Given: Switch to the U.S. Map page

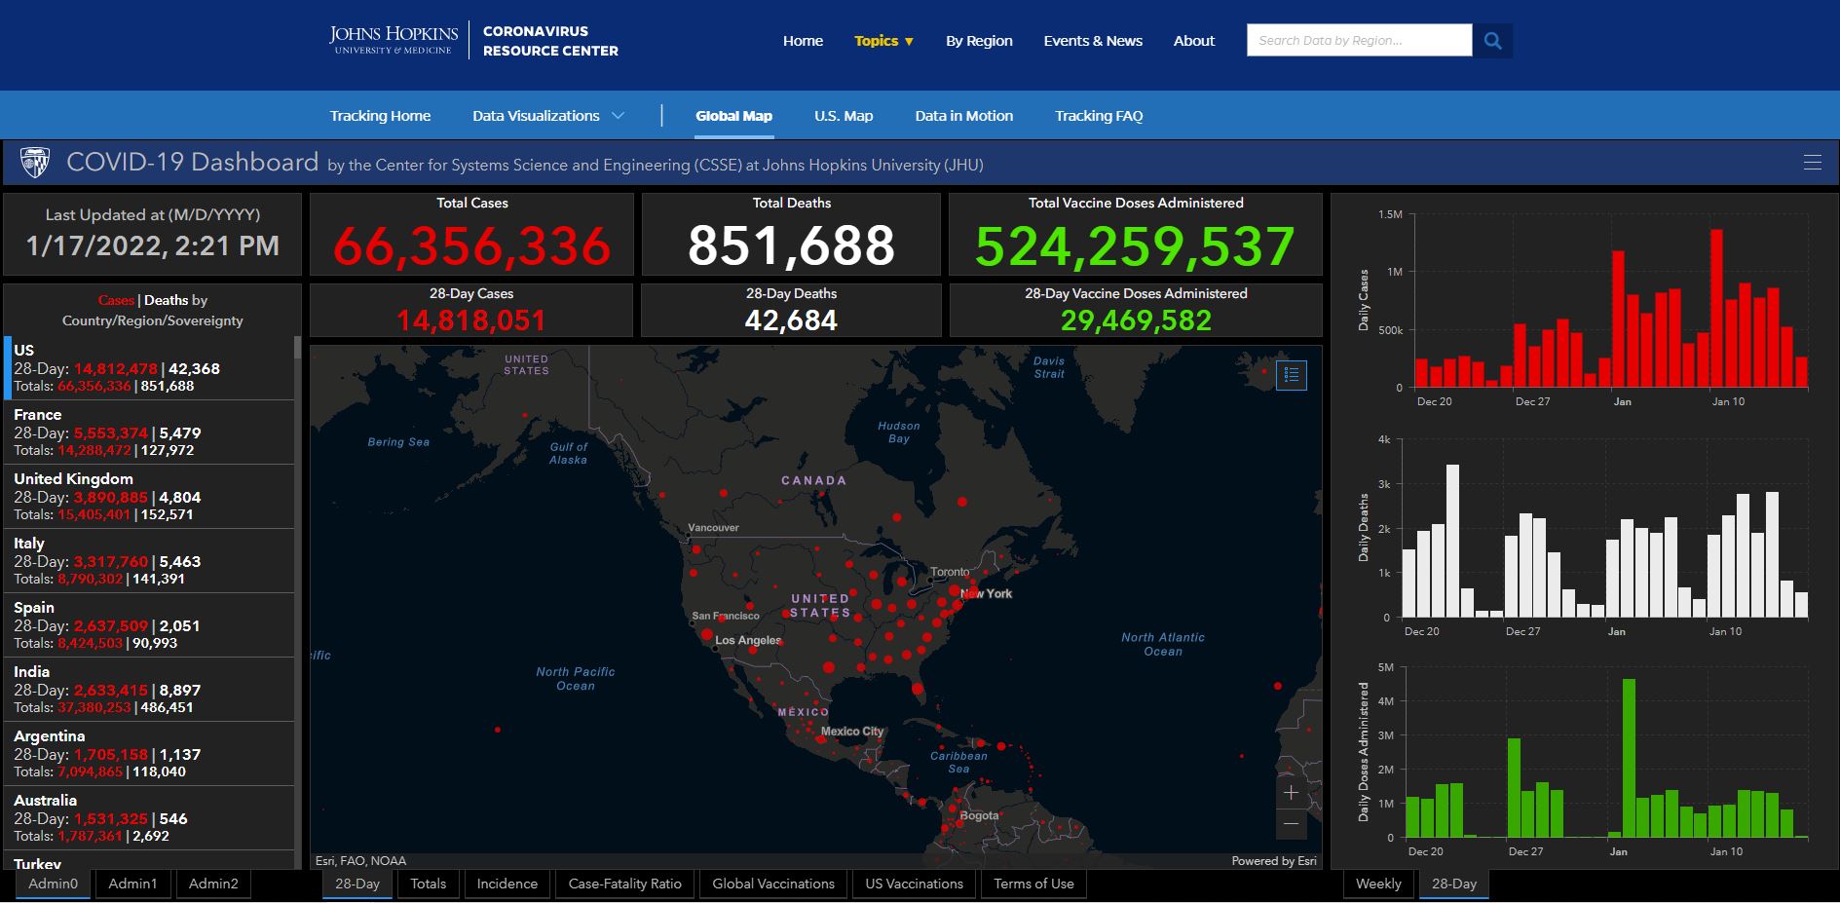Looking at the screenshot, I should point(844,116).
